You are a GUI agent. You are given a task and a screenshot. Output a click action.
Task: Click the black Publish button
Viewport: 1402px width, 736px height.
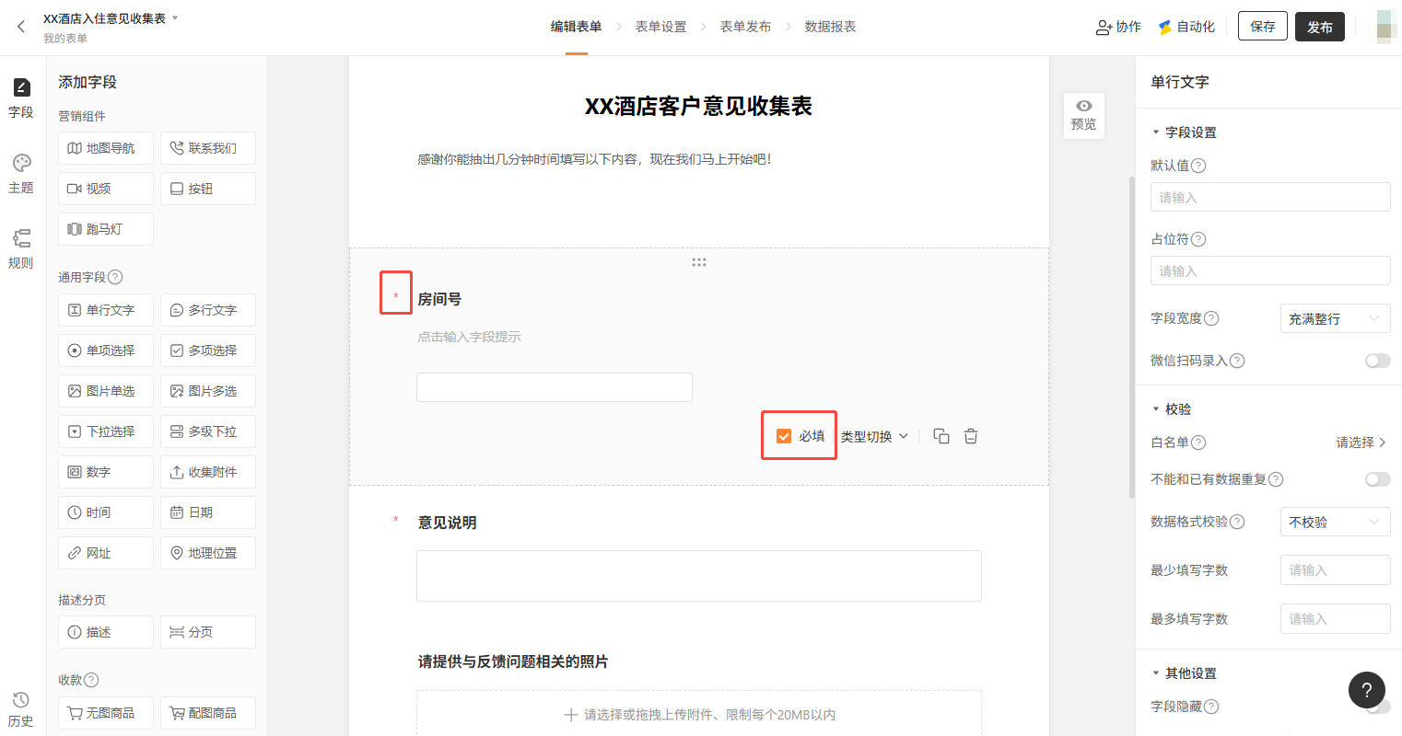(1319, 27)
